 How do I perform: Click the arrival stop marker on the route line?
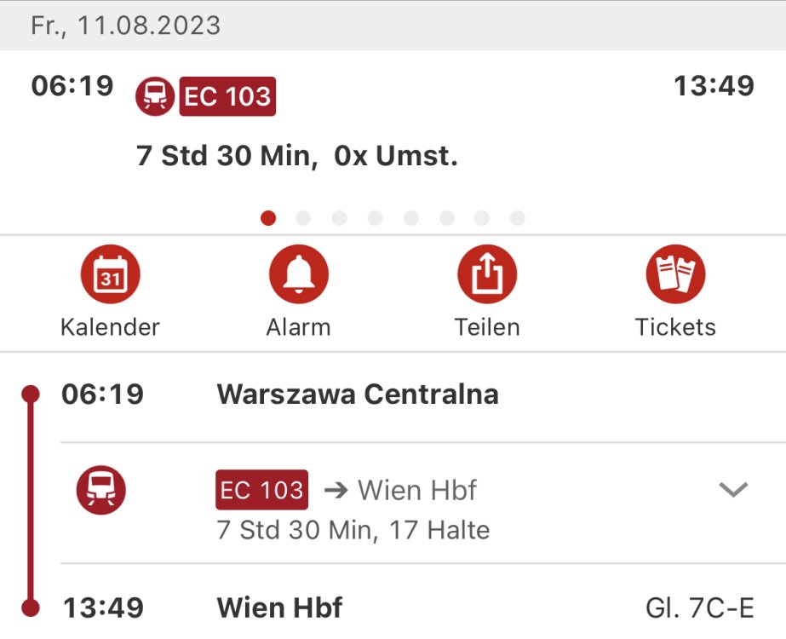pyautogui.click(x=31, y=608)
